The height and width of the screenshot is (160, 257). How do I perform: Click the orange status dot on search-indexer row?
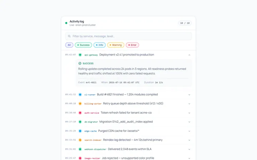point(80,140)
